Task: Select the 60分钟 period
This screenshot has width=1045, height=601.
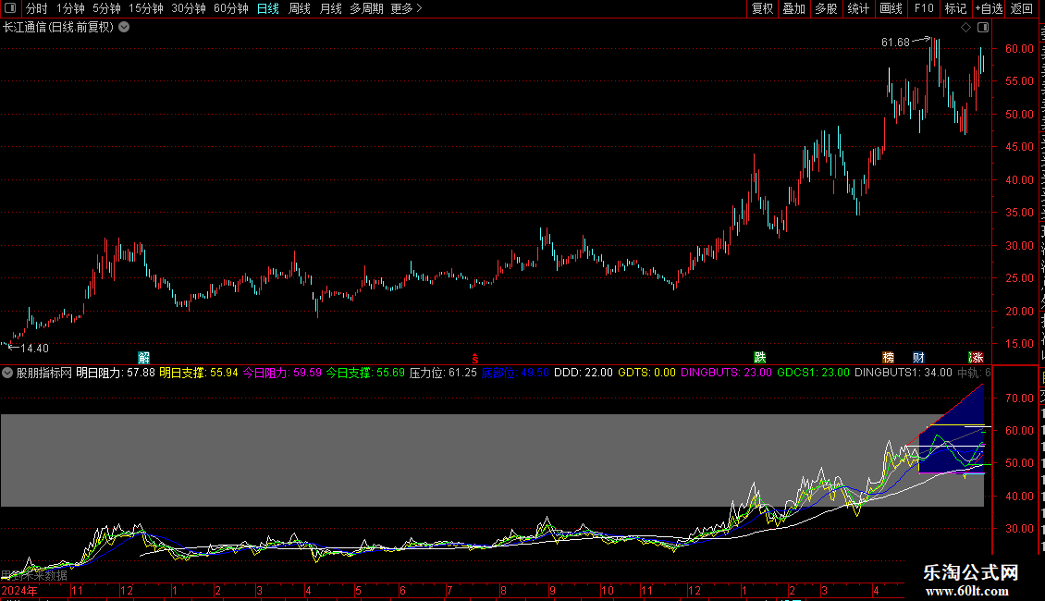Action: point(230,8)
